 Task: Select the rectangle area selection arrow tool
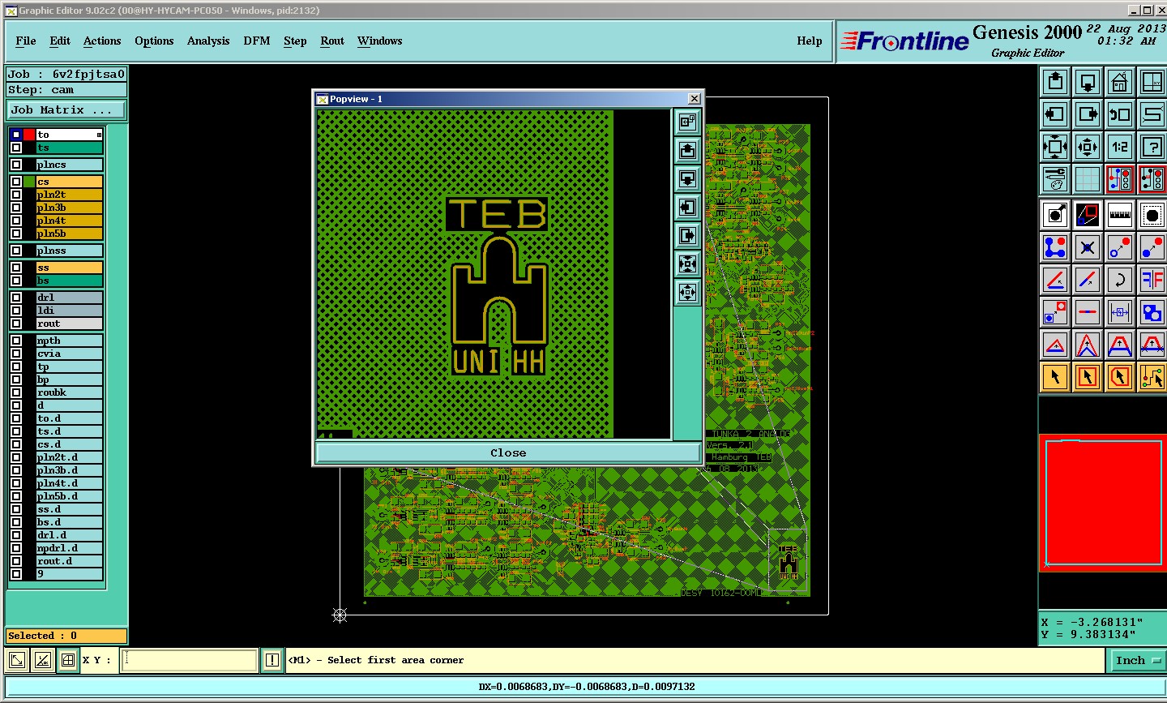[1088, 377]
